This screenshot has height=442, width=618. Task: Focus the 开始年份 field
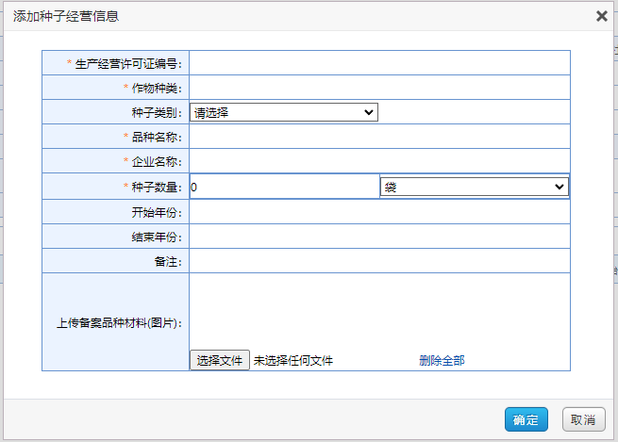pos(379,212)
